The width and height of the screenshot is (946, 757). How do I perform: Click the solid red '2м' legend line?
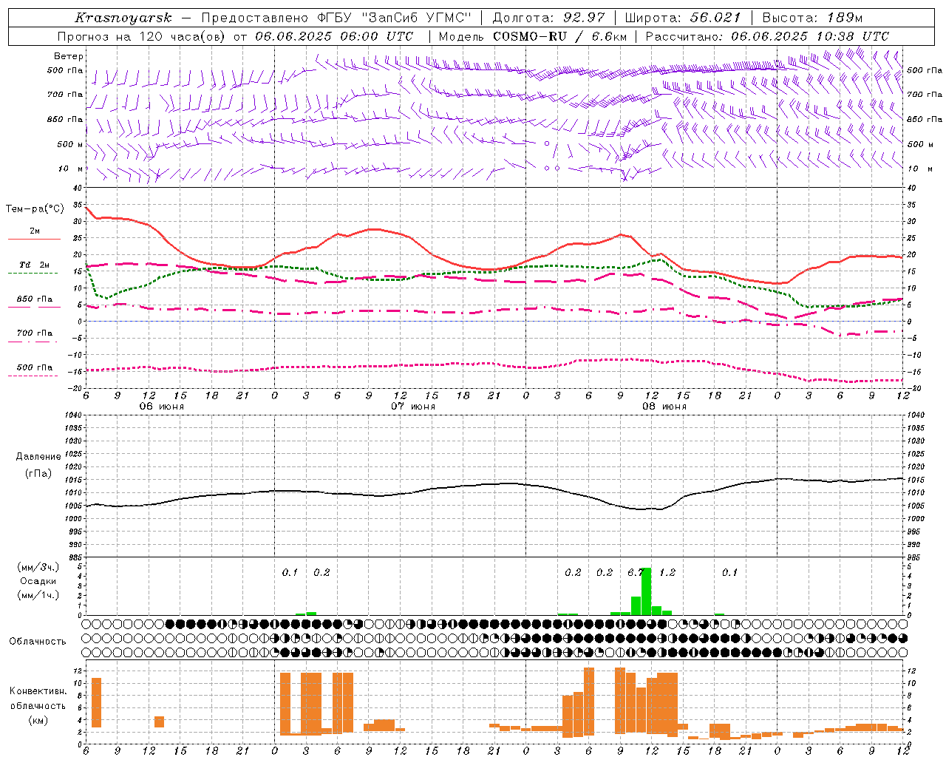(34, 239)
